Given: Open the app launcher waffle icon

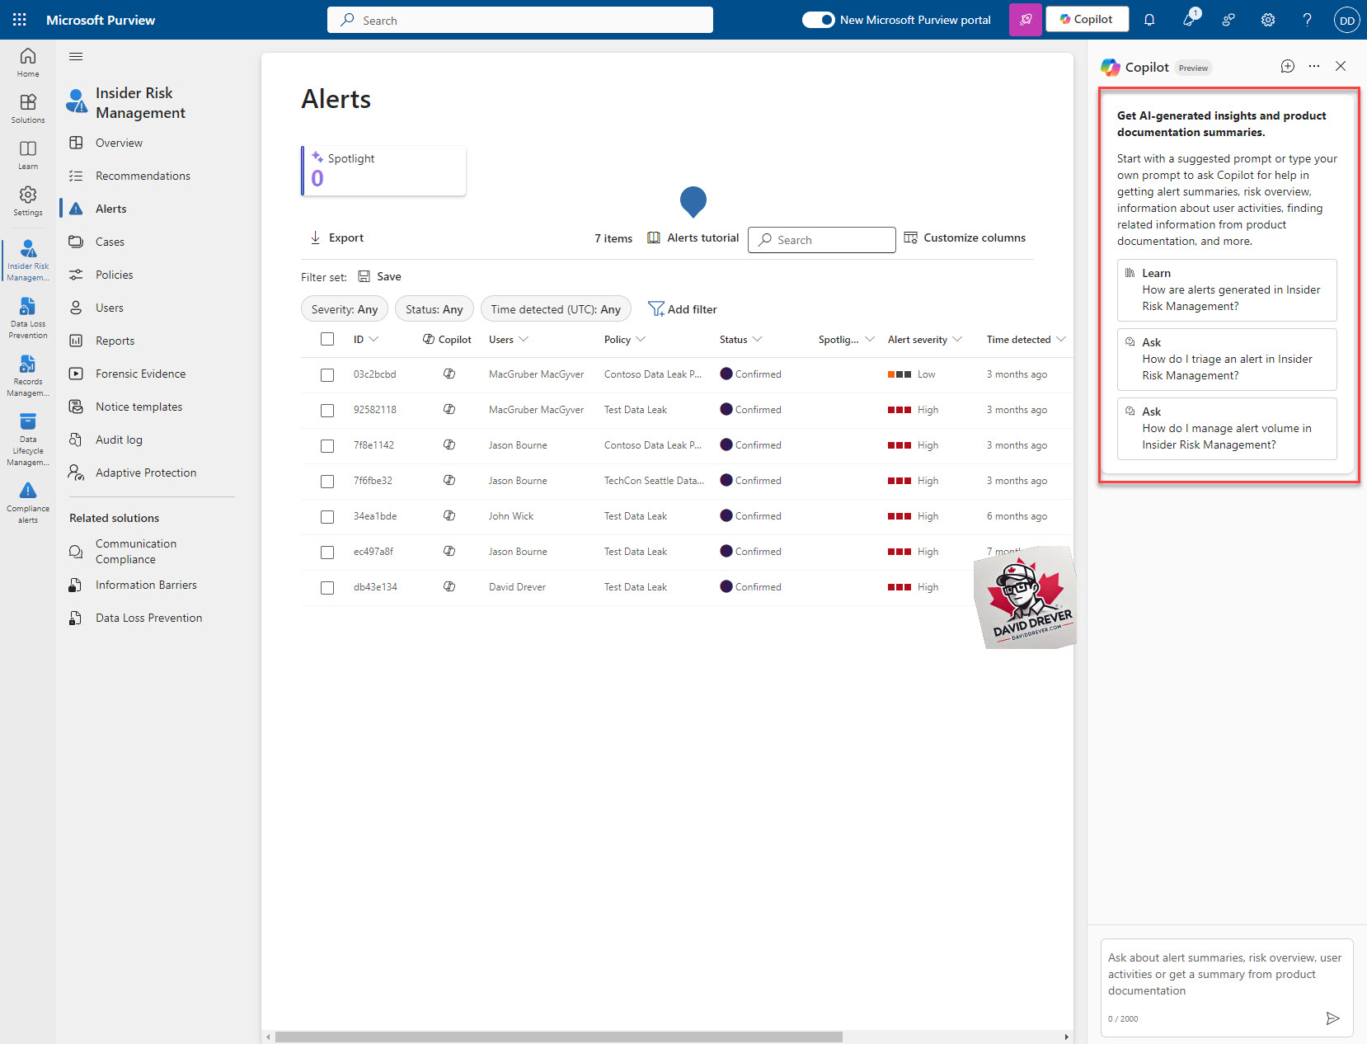Looking at the screenshot, I should pyautogui.click(x=20, y=20).
